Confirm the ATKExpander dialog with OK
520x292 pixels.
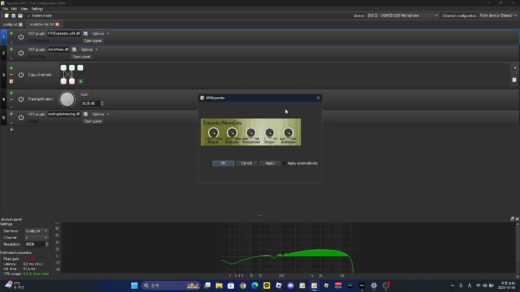[x=223, y=163]
